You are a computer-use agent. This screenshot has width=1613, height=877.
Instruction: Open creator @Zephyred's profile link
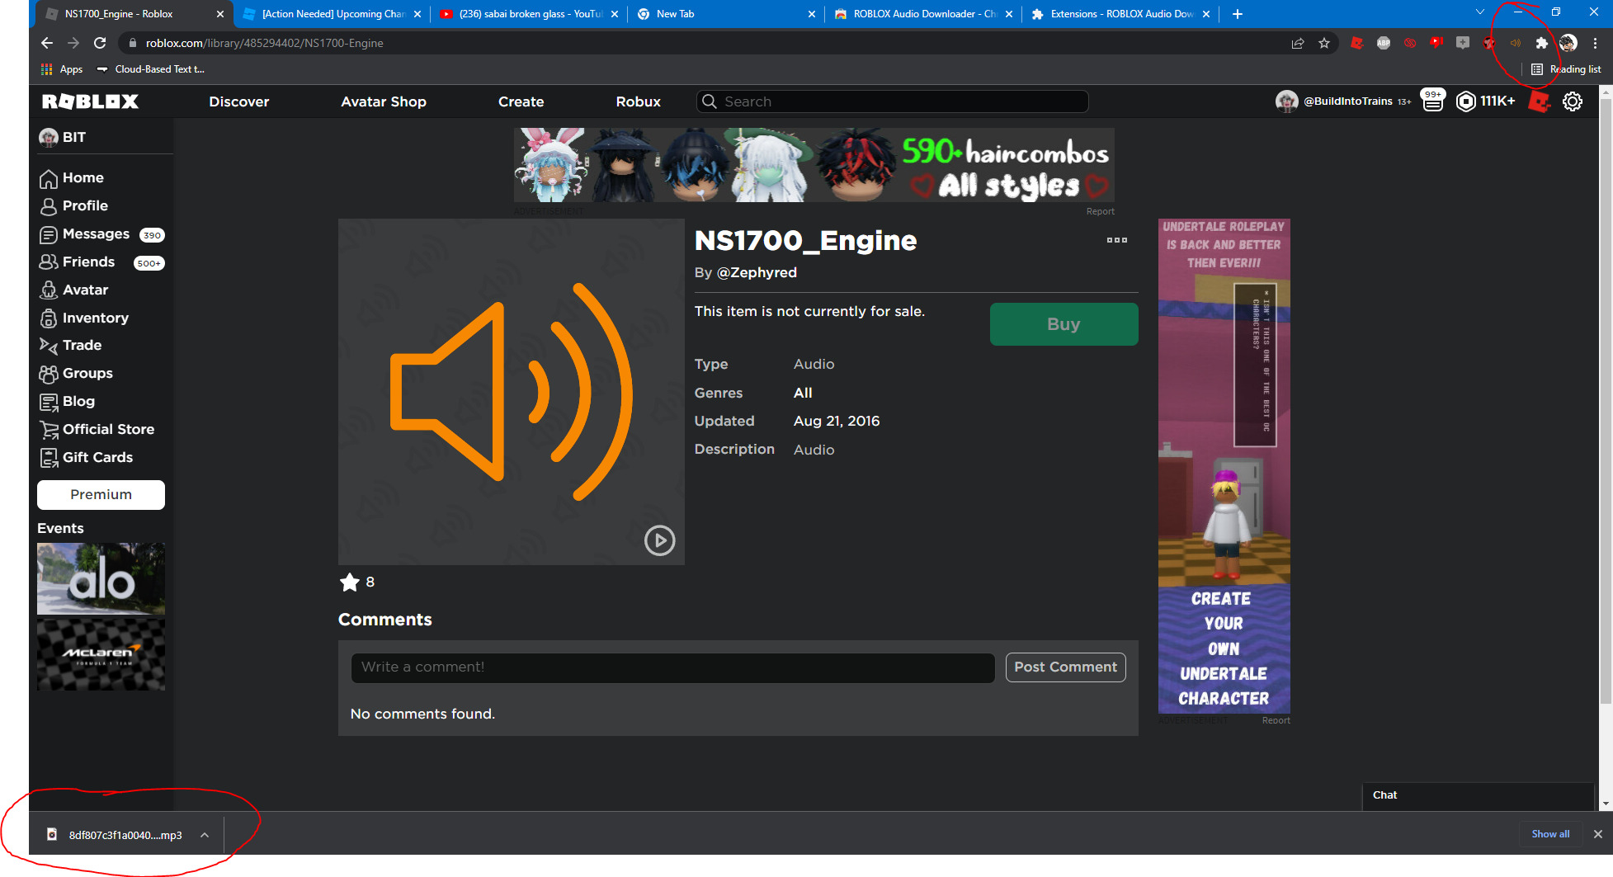[x=757, y=272]
